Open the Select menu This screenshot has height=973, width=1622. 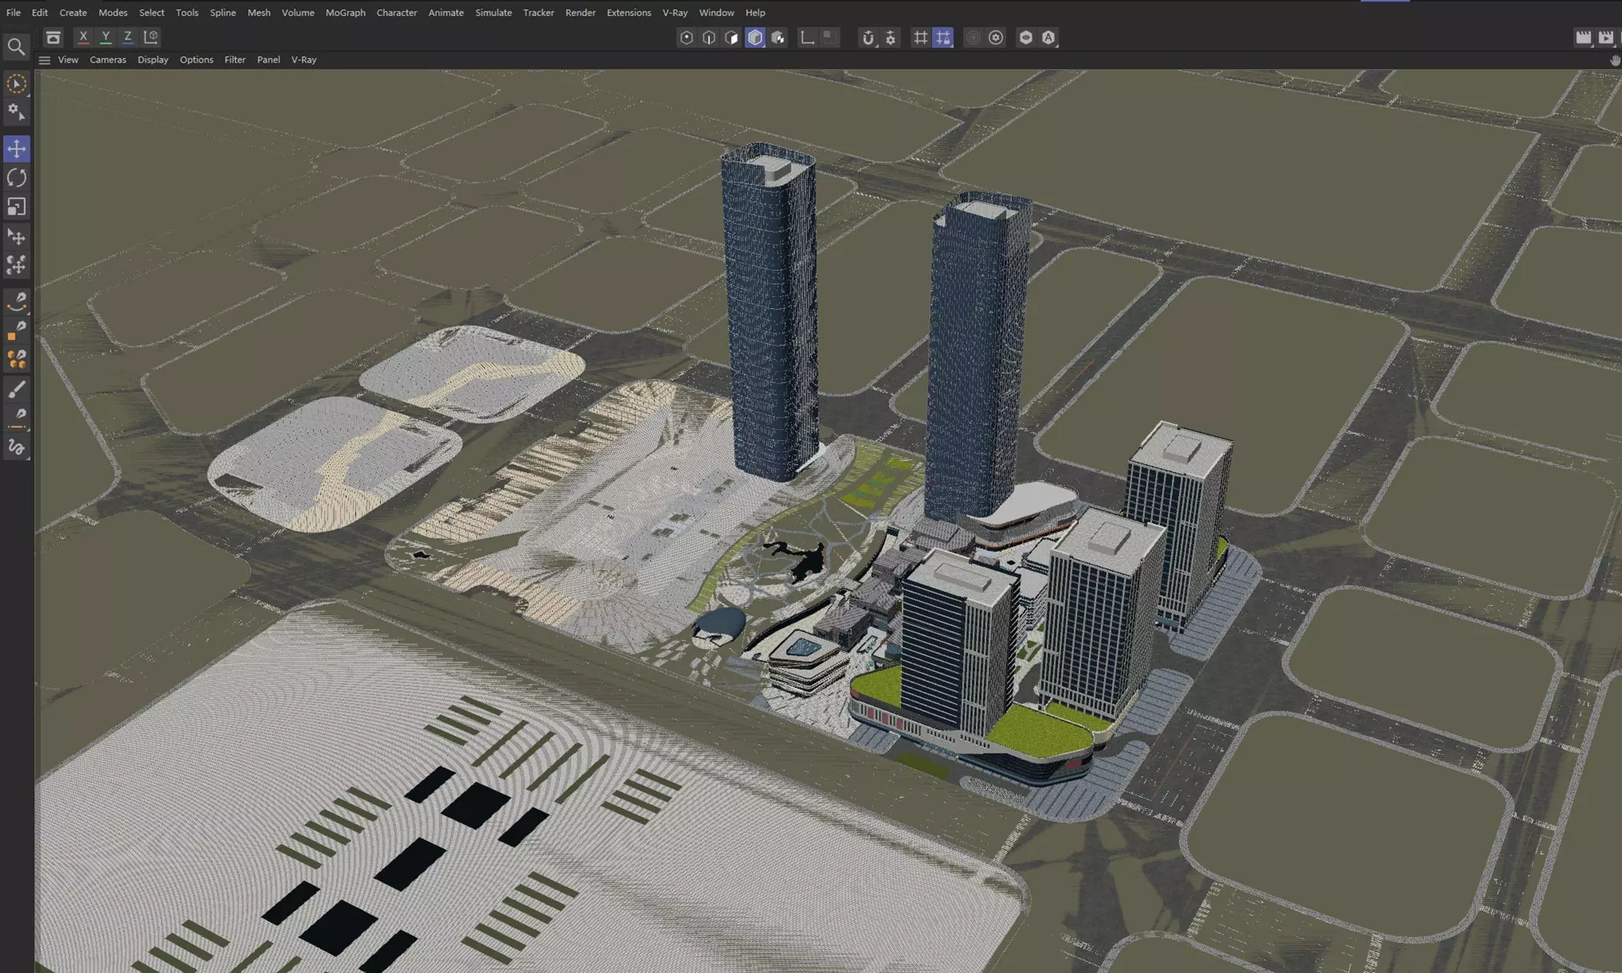pyautogui.click(x=151, y=12)
